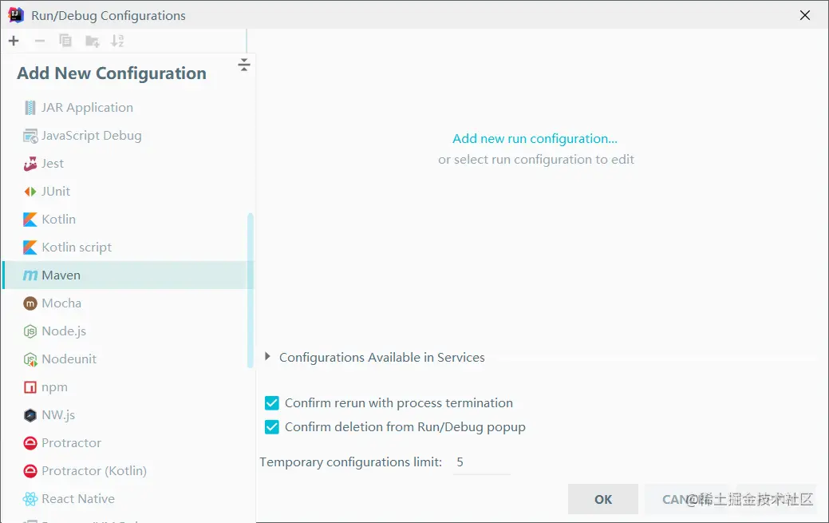Choose Protractor (Kotlin) configuration type label
Image resolution: width=829 pixels, height=523 pixels.
pos(94,471)
